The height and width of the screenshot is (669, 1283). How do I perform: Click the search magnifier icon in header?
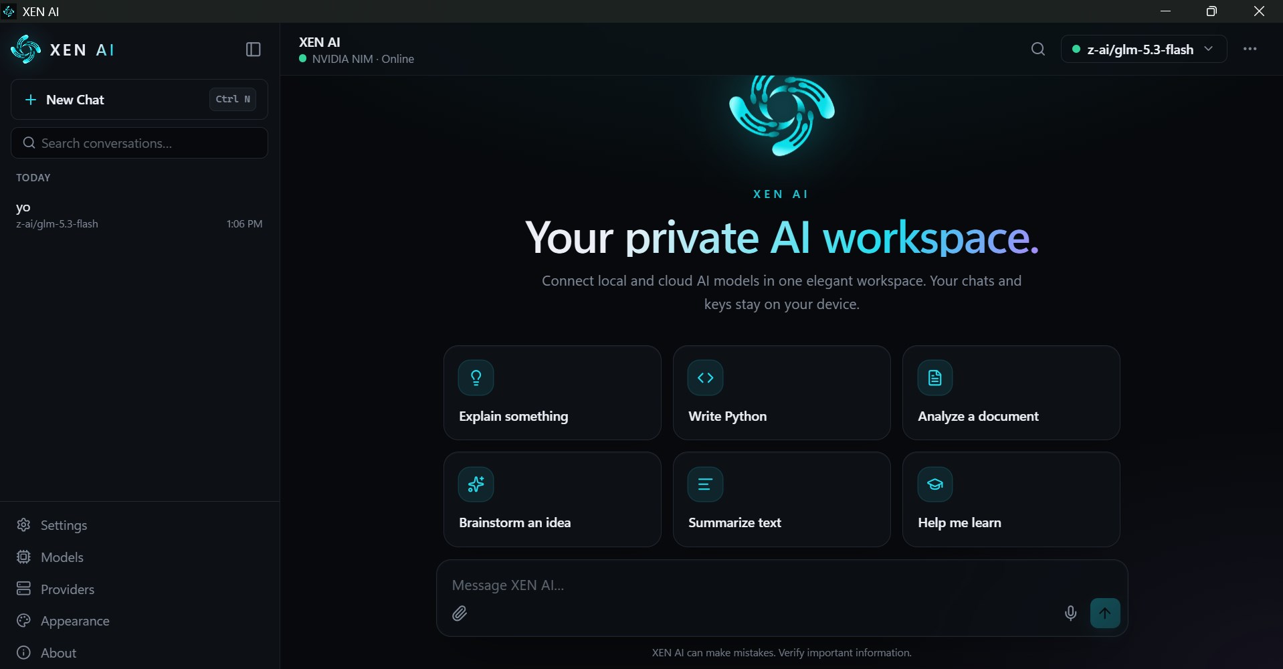click(x=1038, y=49)
